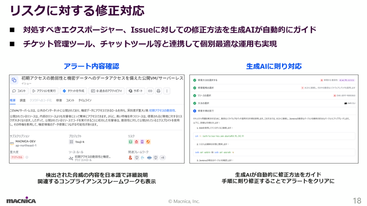Click the project icon beside tsuji-k

71,142
